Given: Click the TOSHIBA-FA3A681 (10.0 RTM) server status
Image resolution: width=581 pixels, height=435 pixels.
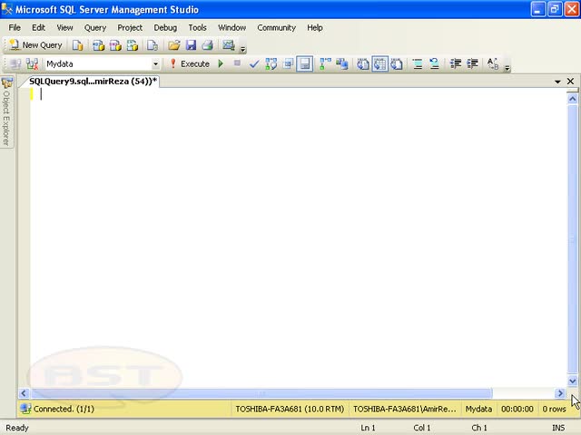Looking at the screenshot, I should tap(290, 409).
